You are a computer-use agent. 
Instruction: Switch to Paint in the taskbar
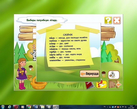(49, 107)
